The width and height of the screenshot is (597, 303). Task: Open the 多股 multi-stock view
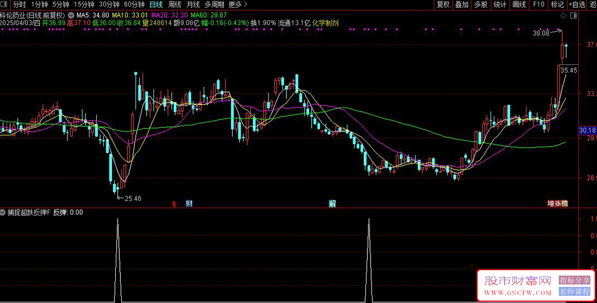481,5
